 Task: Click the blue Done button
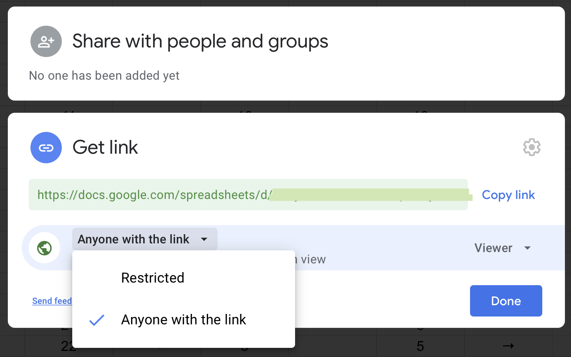click(x=506, y=301)
